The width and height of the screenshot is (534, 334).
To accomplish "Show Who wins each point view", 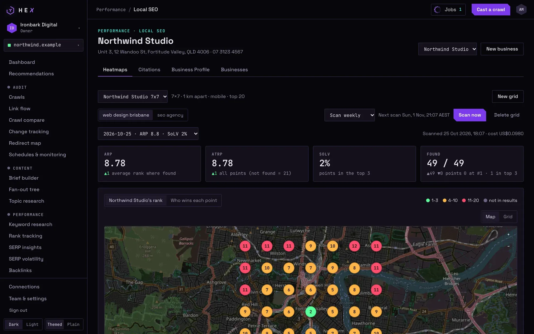I will tap(194, 200).
